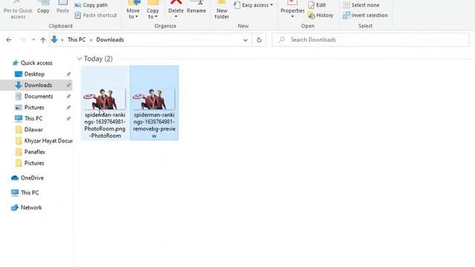Expand the address bar history dropdown
The height and width of the screenshot is (267, 475).
(245, 39)
